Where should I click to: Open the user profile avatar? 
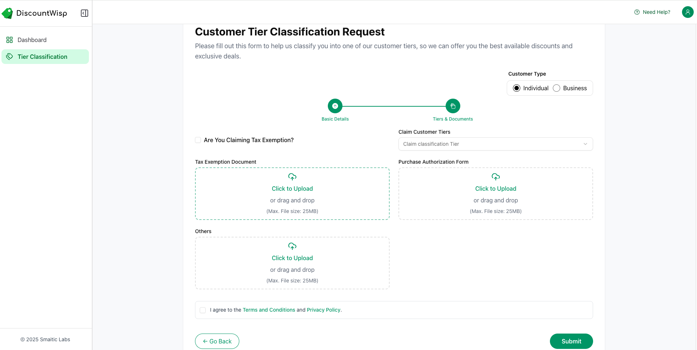point(687,12)
